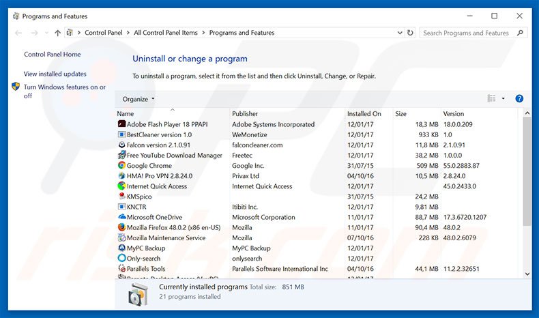
Task: Click the vertical scrollbar thumb
Action: [x=527, y=171]
